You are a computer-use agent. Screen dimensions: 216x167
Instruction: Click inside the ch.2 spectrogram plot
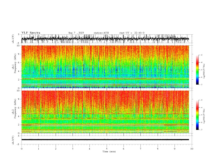[105, 112]
